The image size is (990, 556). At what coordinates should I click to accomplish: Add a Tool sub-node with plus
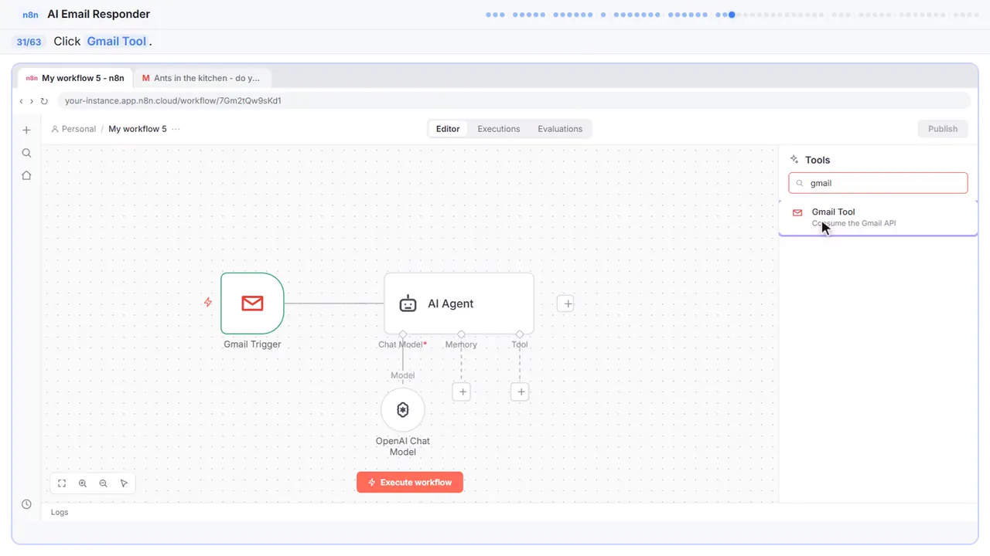(x=521, y=392)
